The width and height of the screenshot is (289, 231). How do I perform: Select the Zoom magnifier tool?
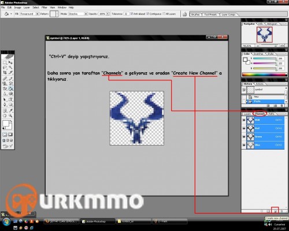(10, 115)
